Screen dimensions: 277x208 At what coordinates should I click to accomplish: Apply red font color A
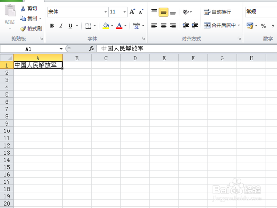point(119,26)
